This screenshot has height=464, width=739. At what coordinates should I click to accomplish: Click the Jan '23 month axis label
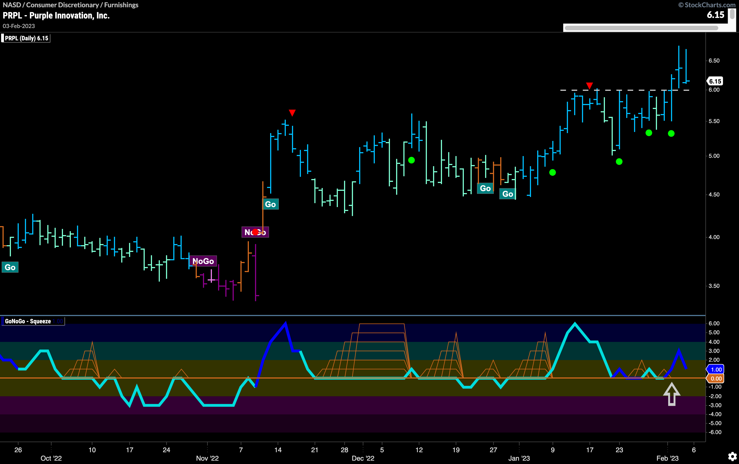pyautogui.click(x=519, y=458)
